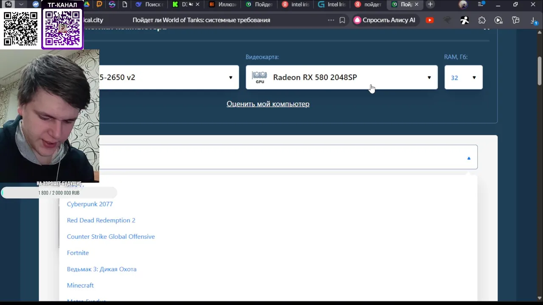Click the user profile avatar in title bar
The width and height of the screenshot is (543, 305).
tap(463, 5)
